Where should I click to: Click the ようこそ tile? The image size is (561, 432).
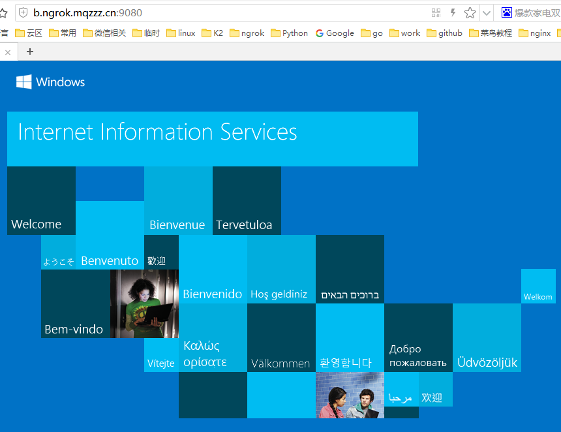click(58, 253)
